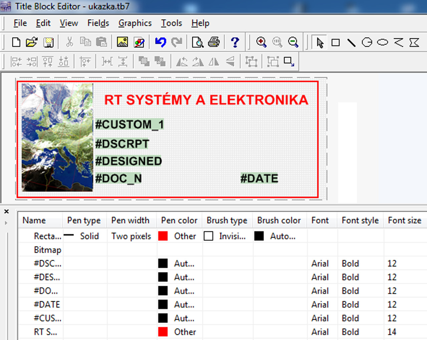The width and height of the screenshot is (427, 340).
Task: Zoom in with red magnifier icon
Action: click(x=261, y=42)
